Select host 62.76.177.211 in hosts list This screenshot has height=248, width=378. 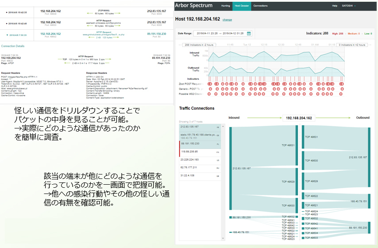pos(200,168)
